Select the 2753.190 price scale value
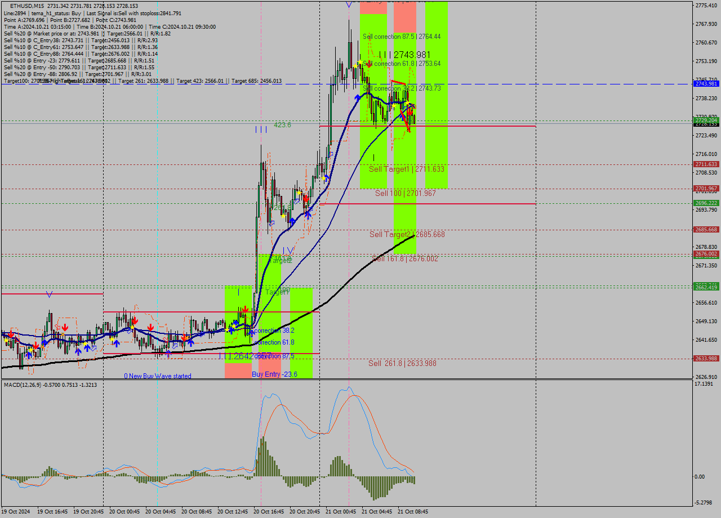The height and width of the screenshot is (518, 721). 706,61
